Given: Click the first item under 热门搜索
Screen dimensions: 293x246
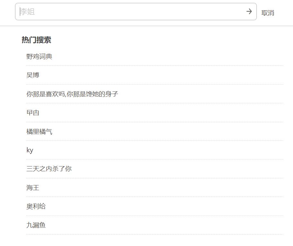Looking at the screenshot, I should [40, 56].
